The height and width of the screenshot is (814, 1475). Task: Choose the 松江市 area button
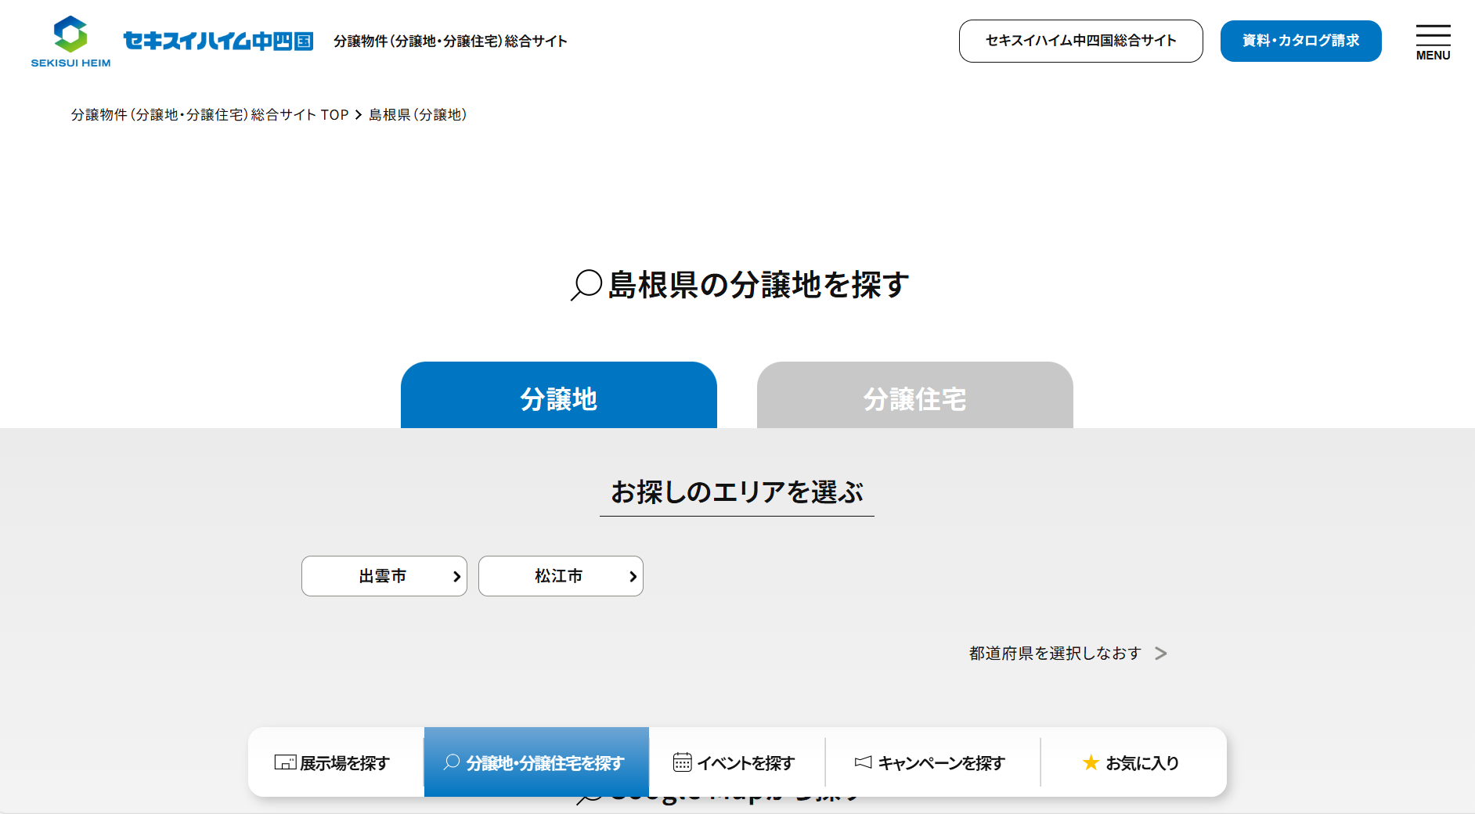point(559,576)
